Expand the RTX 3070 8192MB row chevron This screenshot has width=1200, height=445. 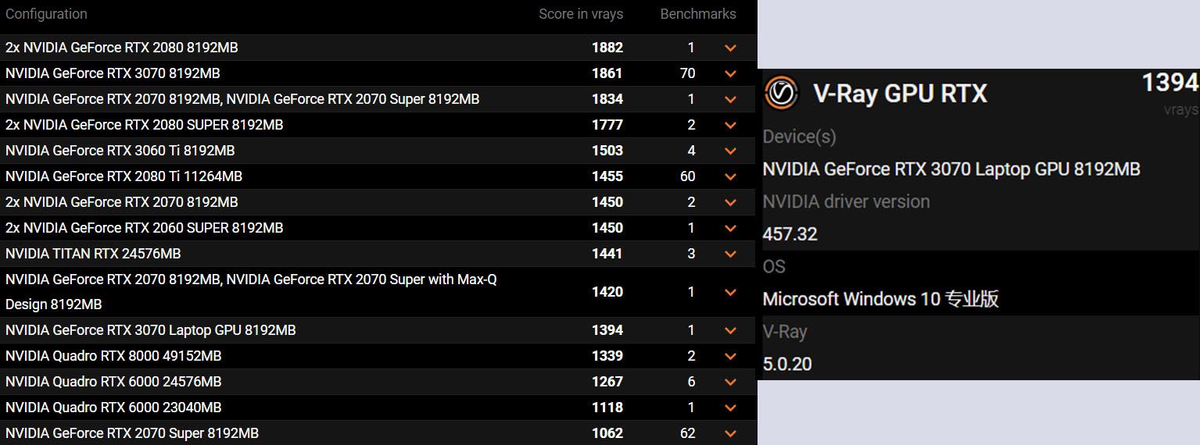click(x=730, y=73)
